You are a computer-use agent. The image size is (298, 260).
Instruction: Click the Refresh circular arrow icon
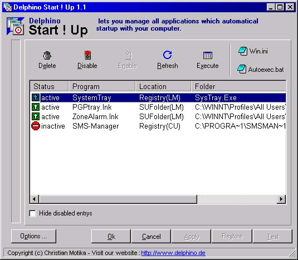[x=167, y=55]
